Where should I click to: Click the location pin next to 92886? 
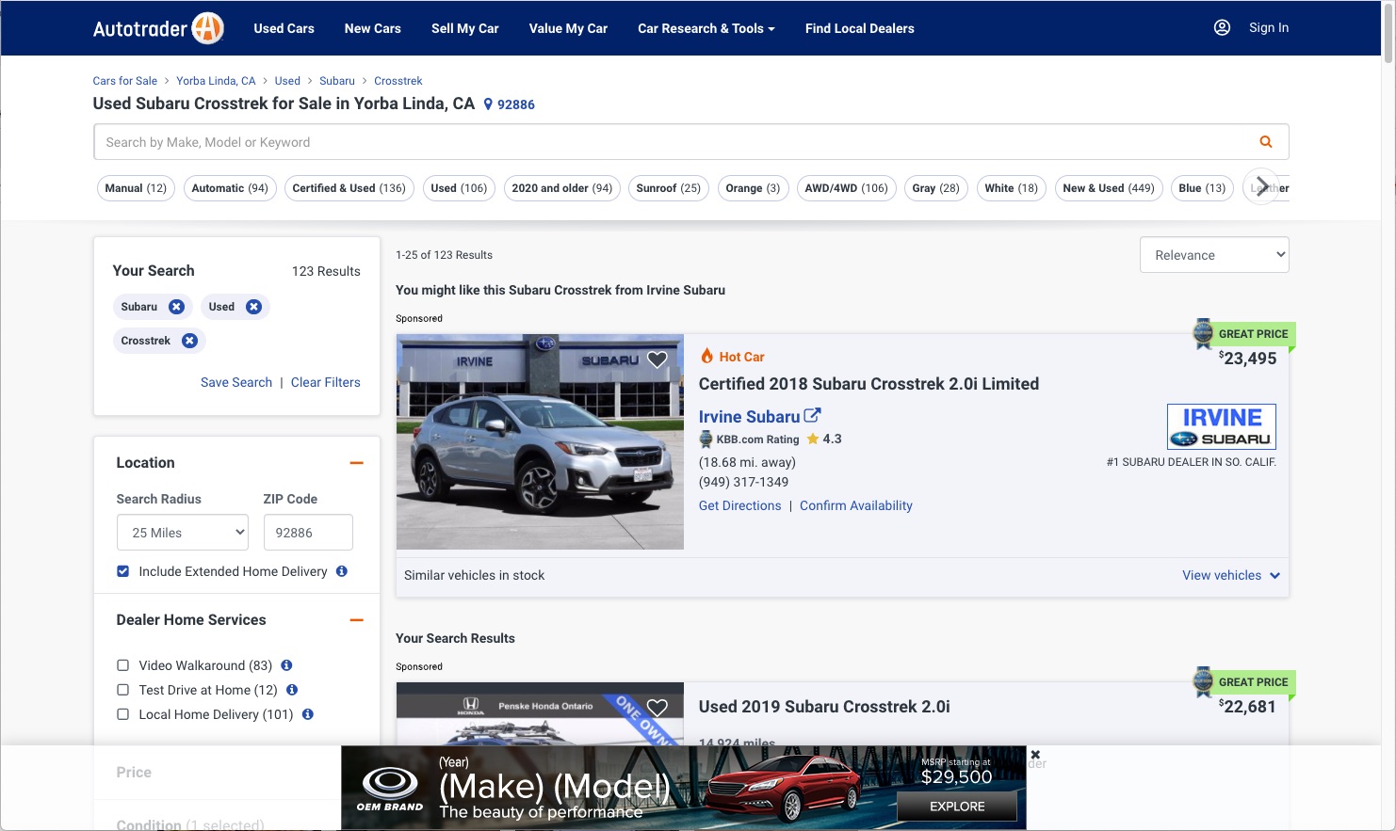click(x=488, y=104)
